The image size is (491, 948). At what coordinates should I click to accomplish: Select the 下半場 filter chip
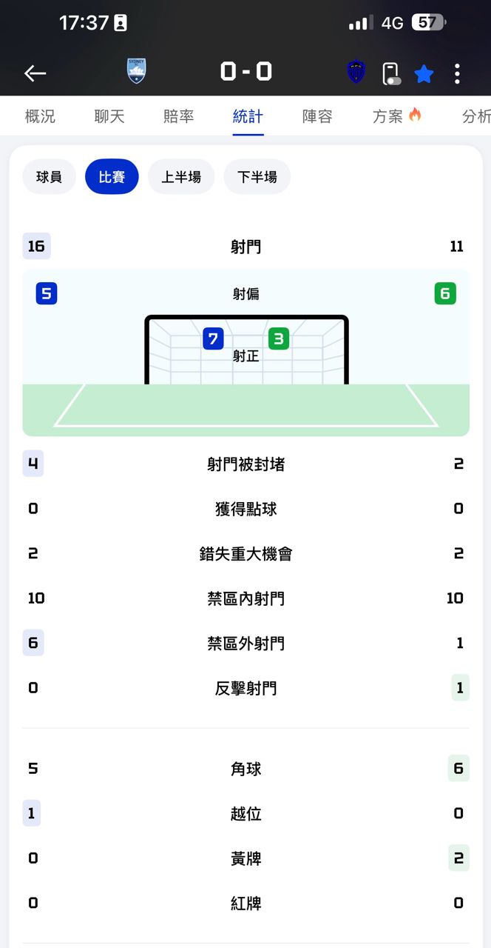pyautogui.click(x=257, y=177)
